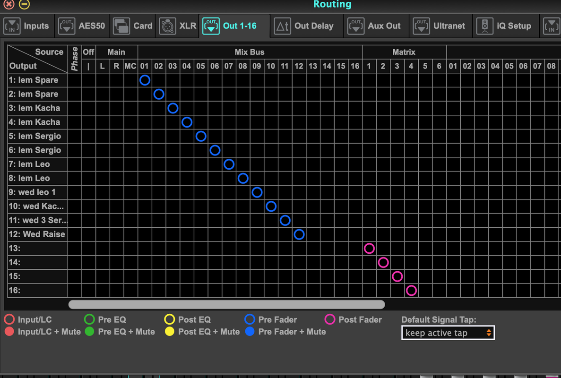The image size is (561, 378).
Task: Click output row '9: wed leo 1'
Action: [x=37, y=192]
